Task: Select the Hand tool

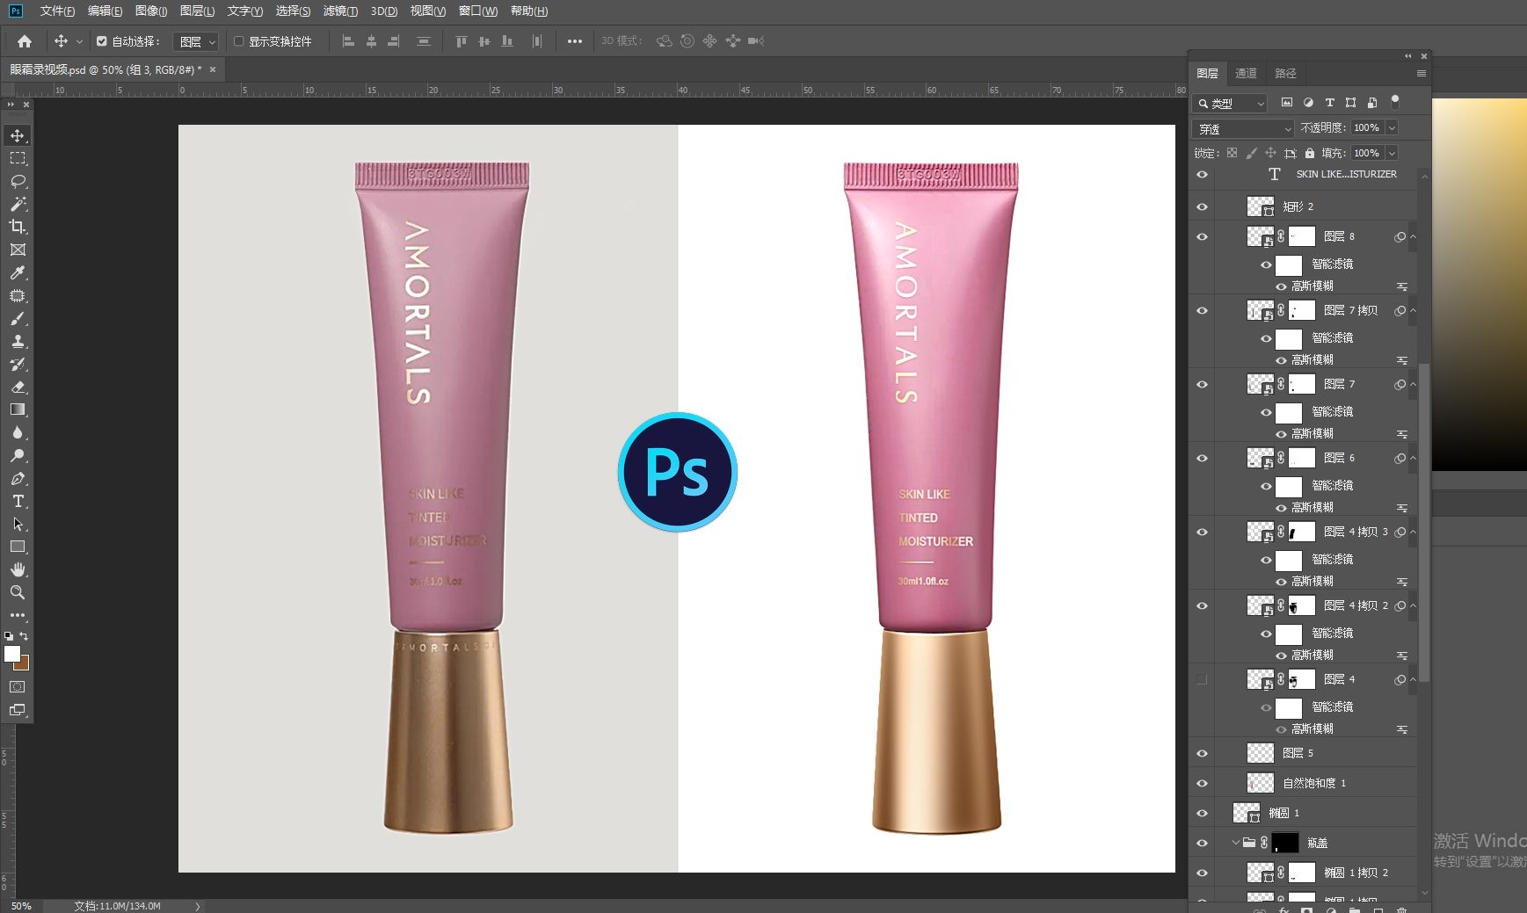Action: [18, 569]
